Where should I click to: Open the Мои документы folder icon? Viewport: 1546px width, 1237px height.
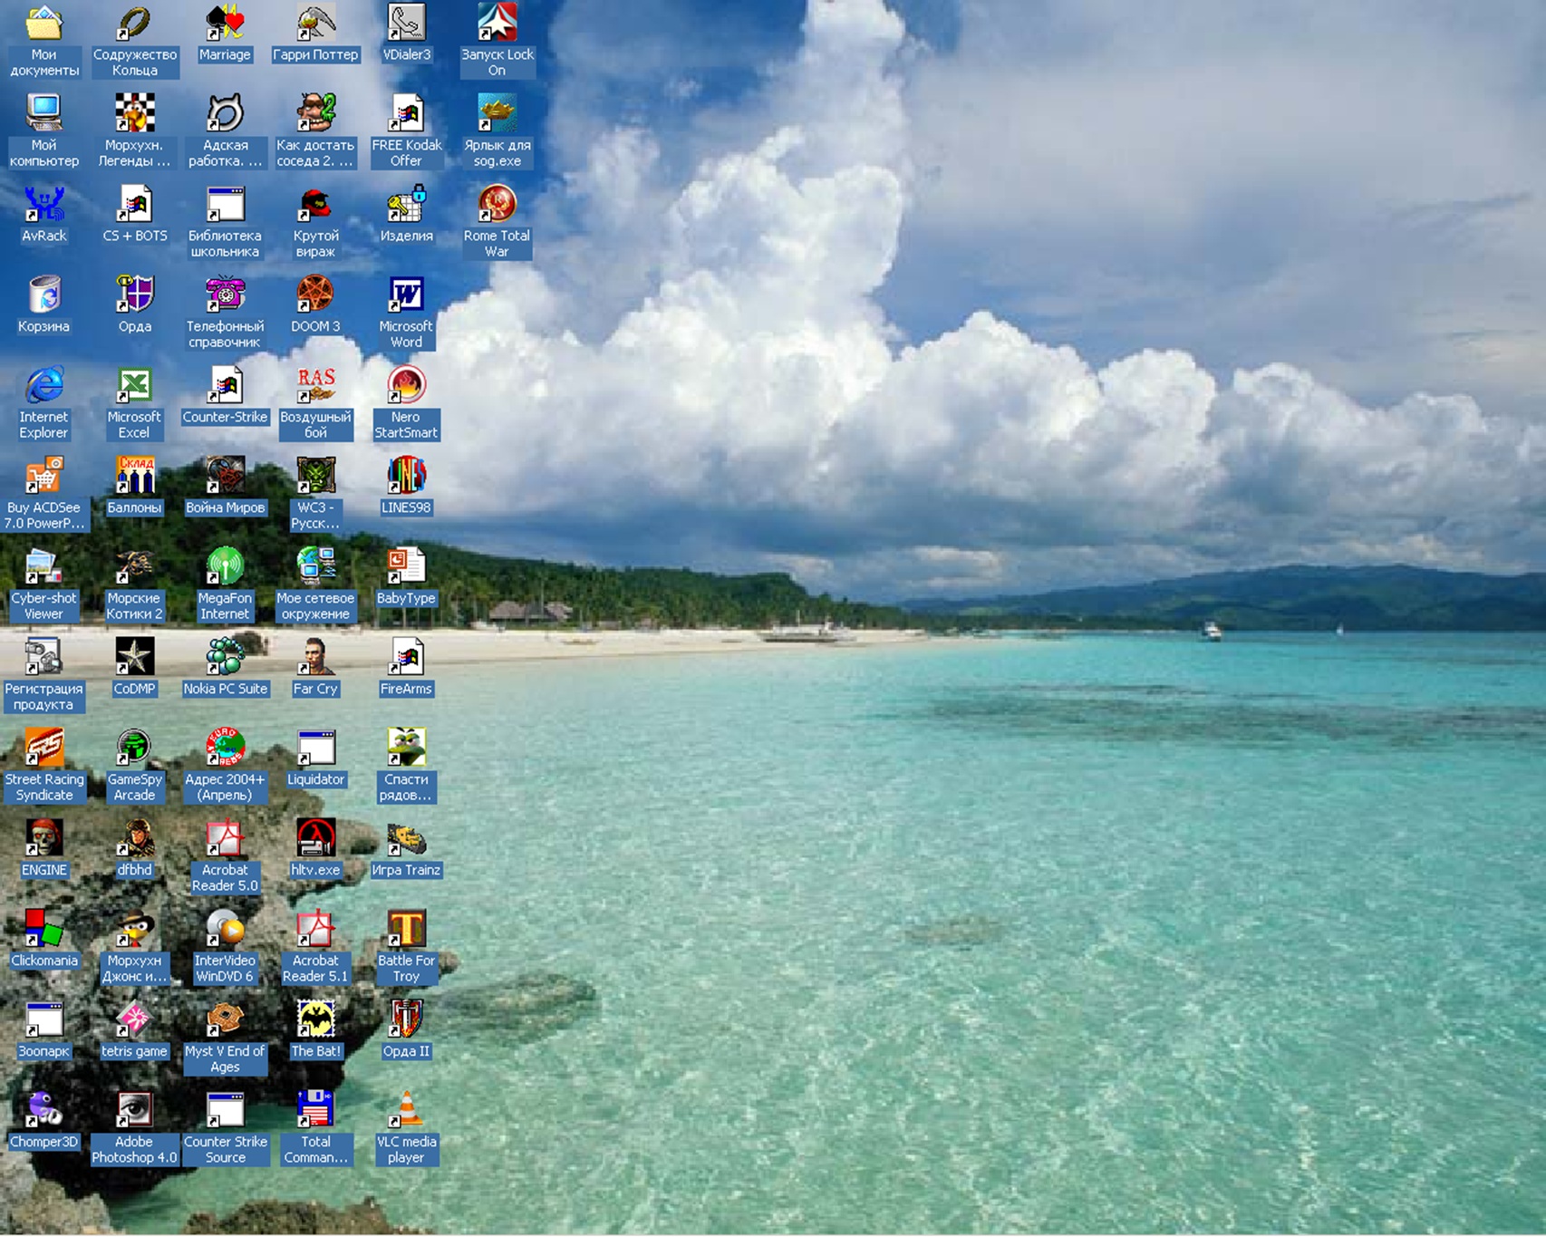pyautogui.click(x=43, y=23)
